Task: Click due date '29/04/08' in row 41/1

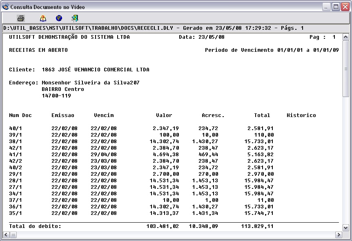Action: point(104,154)
